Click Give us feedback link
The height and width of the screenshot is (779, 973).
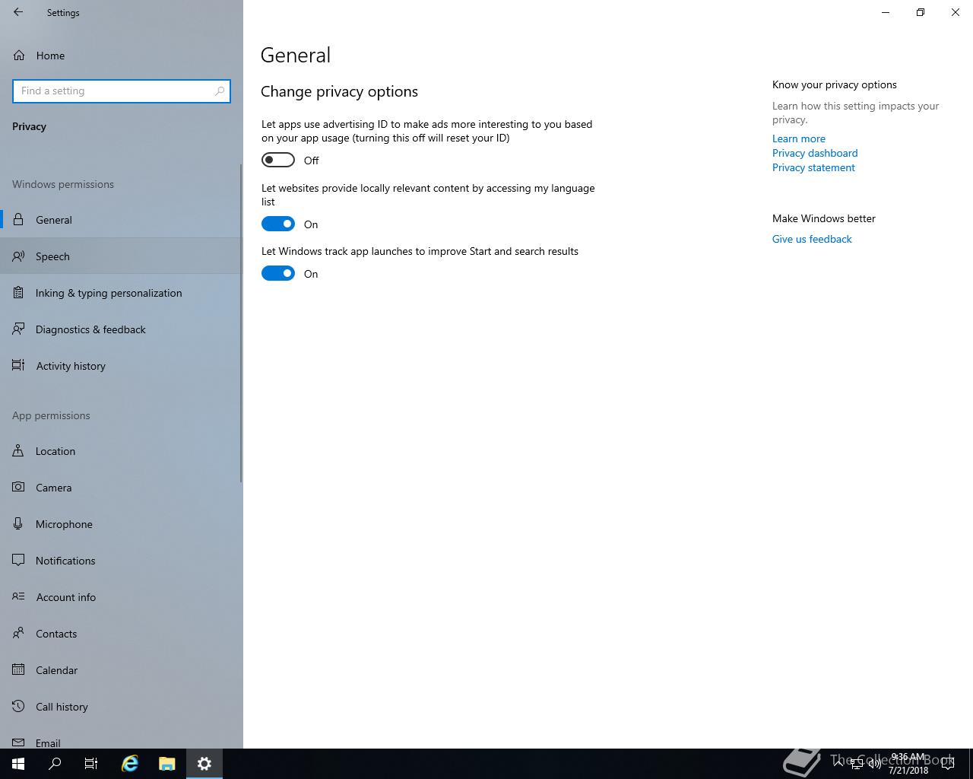pos(812,239)
